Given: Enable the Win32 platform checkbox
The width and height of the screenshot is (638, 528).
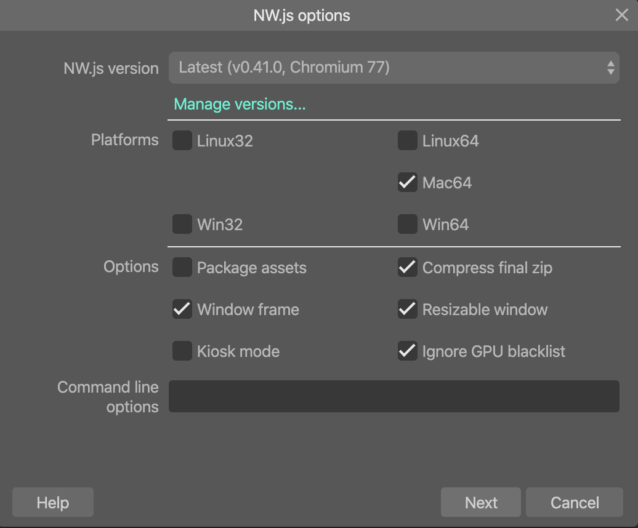Looking at the screenshot, I should tap(182, 224).
